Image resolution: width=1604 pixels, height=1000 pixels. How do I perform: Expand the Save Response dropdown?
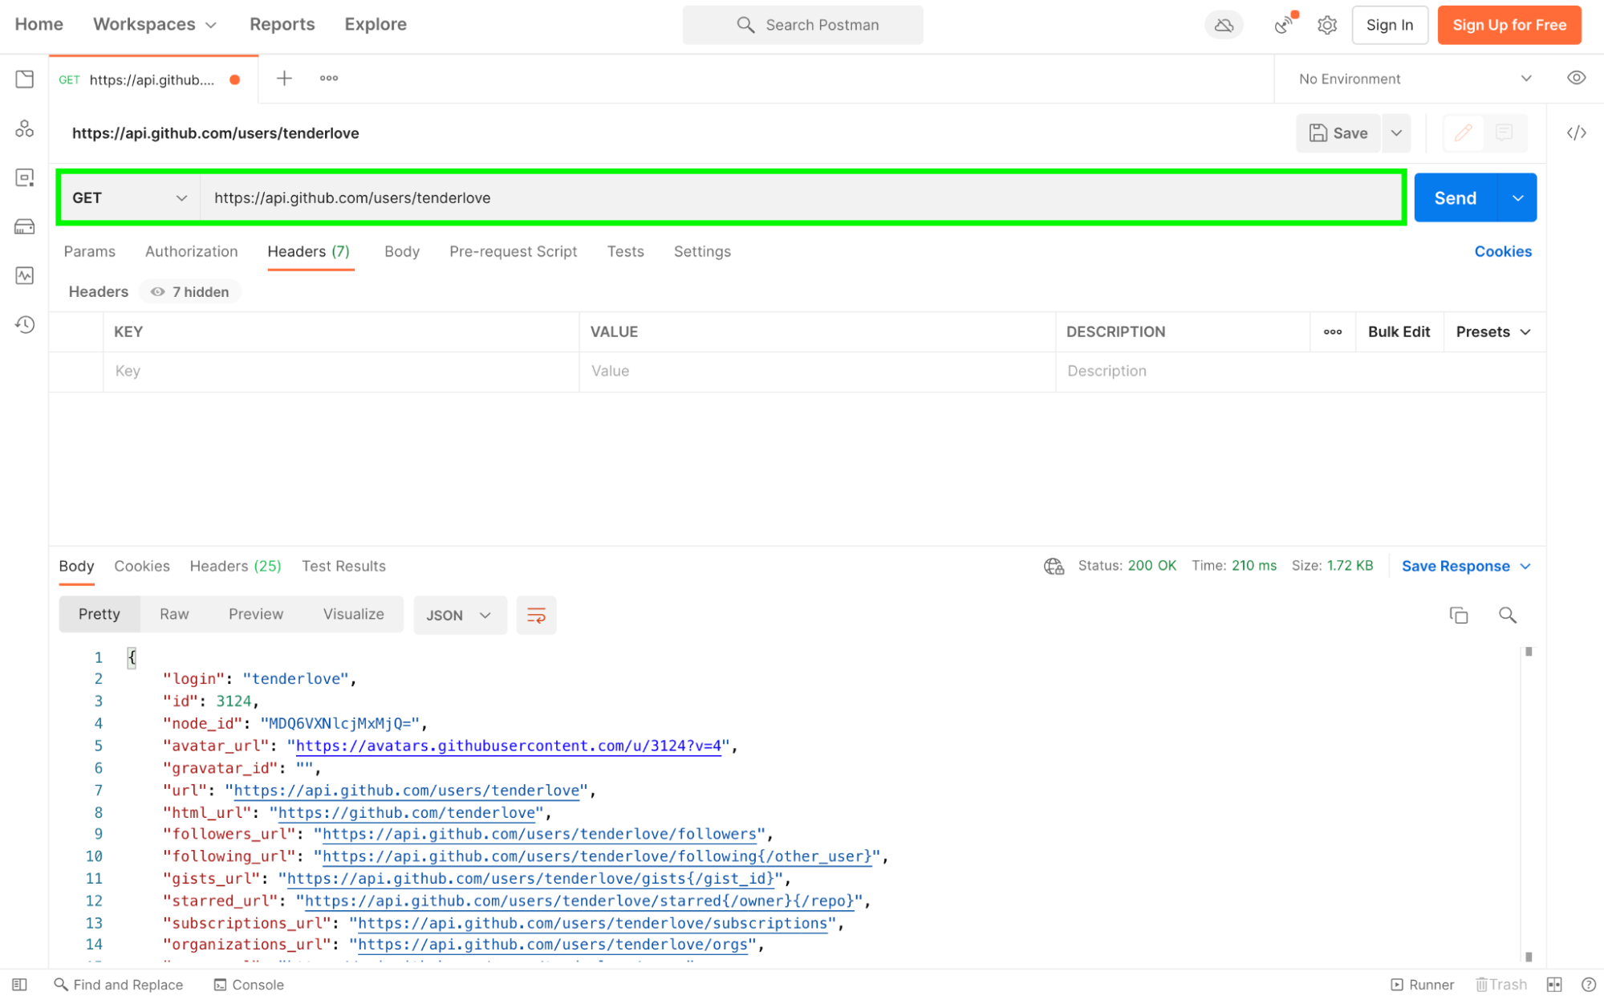click(1466, 567)
